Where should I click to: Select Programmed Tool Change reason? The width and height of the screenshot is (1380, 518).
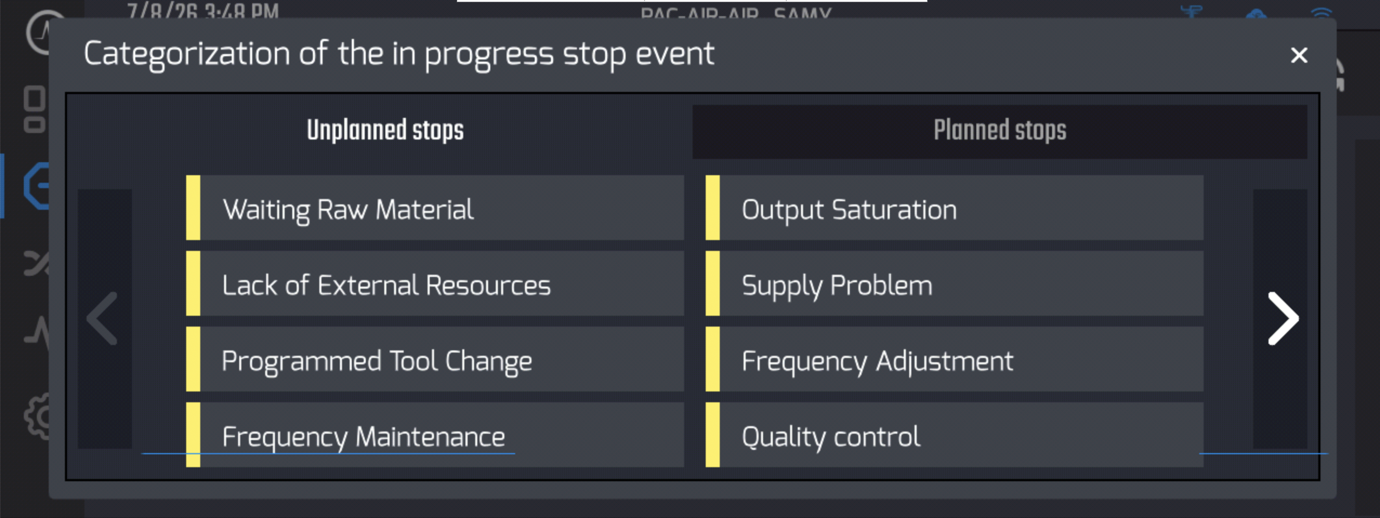click(435, 359)
